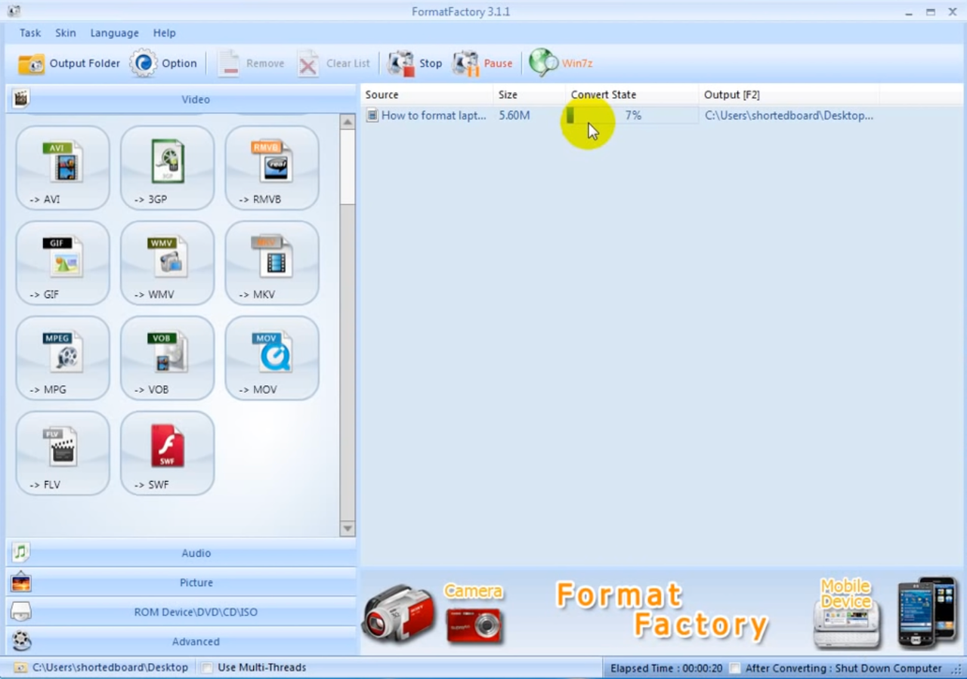Image resolution: width=967 pixels, height=679 pixels.
Task: Choose the FLV video format
Action: click(x=63, y=453)
